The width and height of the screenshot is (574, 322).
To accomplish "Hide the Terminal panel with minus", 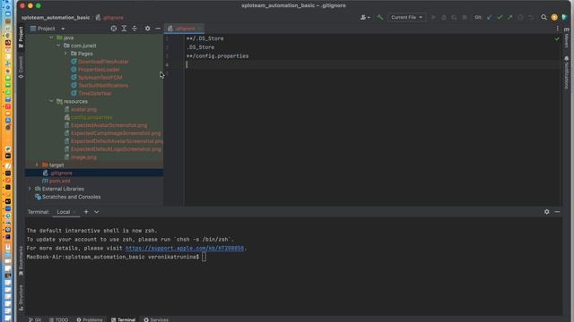I will pyautogui.click(x=557, y=212).
